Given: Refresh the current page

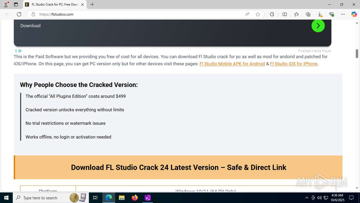Looking at the screenshot, I should click(19, 14).
